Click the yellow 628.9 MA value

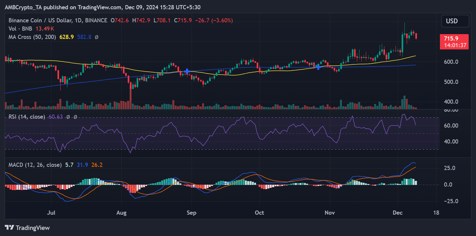(66, 37)
